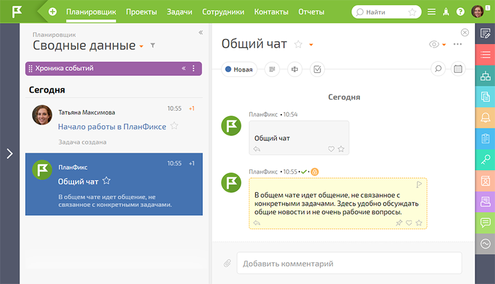Open the Контакты section

click(x=271, y=12)
